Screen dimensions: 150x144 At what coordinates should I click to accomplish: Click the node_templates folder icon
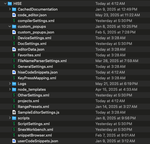pyautogui.click(x=14, y=90)
